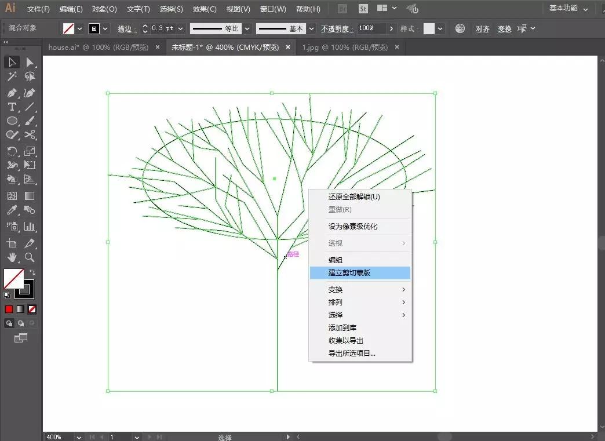Select the Artboard tool
Image resolution: width=605 pixels, height=441 pixels.
coord(12,243)
